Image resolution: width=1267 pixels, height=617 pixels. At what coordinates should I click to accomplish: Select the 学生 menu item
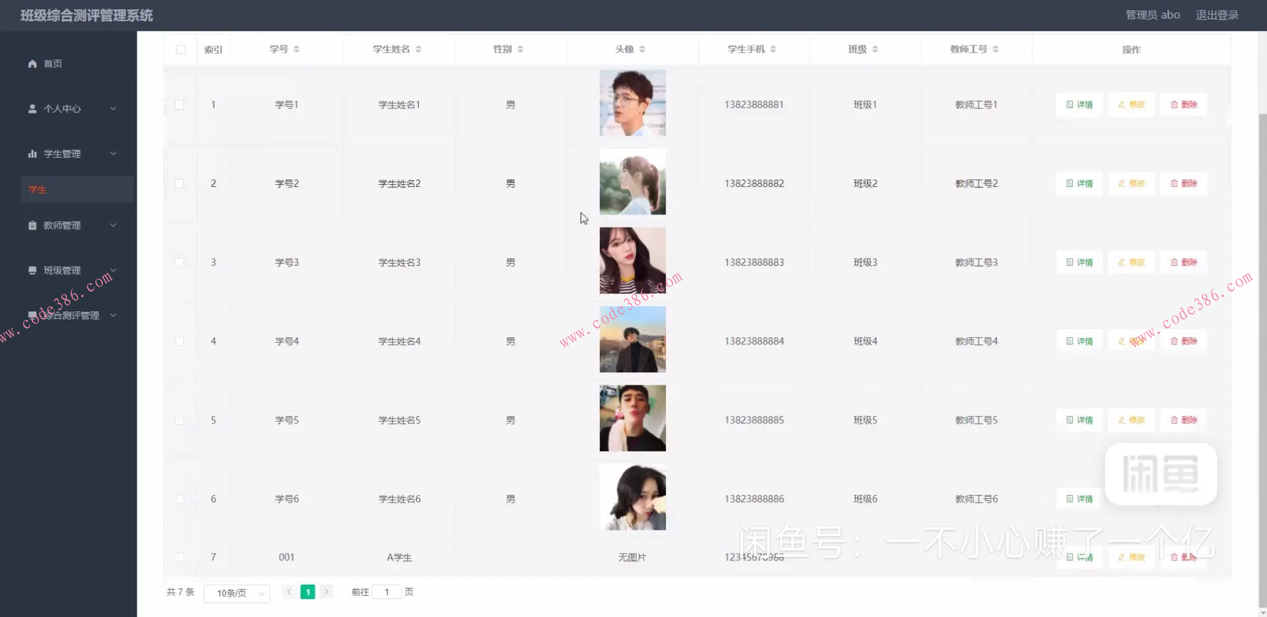point(37,189)
